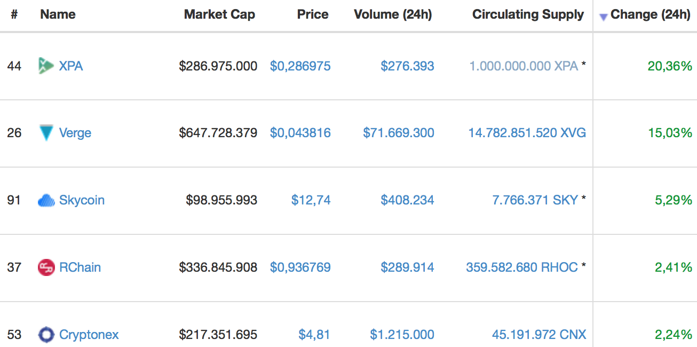Image resolution: width=697 pixels, height=347 pixels.
Task: Click Verge volume $71.669.300 link
Action: [399, 133]
